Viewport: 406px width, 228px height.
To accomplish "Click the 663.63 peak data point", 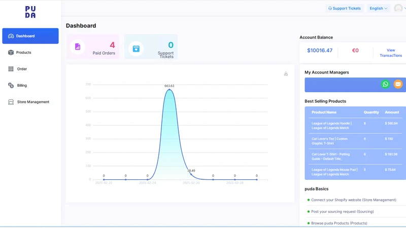I will (170, 90).
